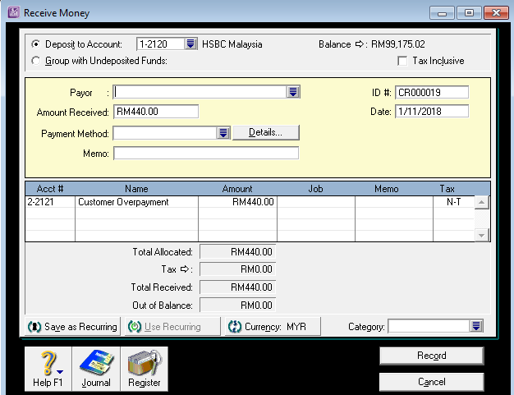The height and width of the screenshot is (395, 514).
Task: Click balance amount RM99,175.02
Action: pyautogui.click(x=398, y=44)
